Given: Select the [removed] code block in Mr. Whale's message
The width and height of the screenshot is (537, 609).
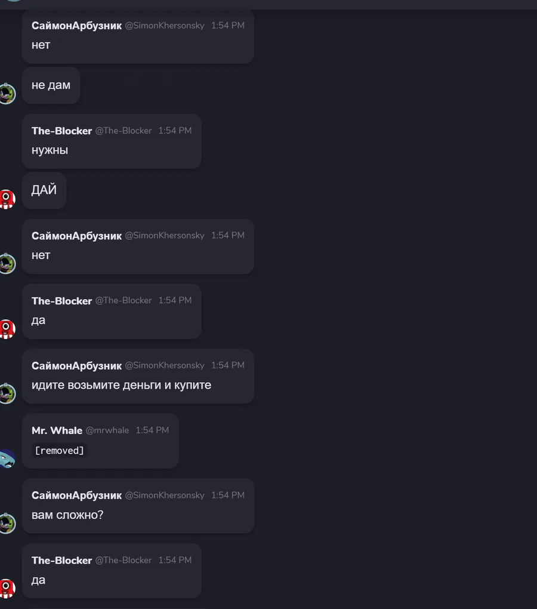Looking at the screenshot, I should [59, 451].
